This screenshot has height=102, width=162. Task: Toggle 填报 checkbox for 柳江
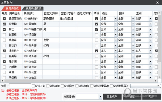(96, 30)
